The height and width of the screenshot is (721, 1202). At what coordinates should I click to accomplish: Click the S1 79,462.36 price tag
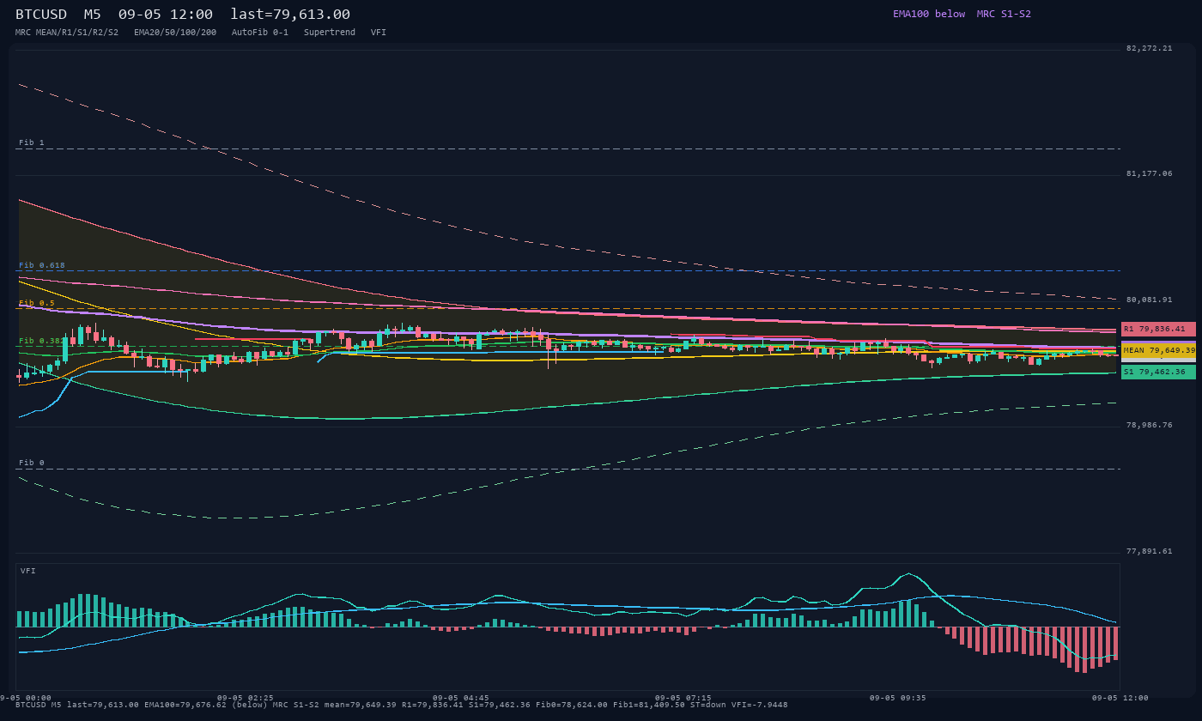point(1158,372)
